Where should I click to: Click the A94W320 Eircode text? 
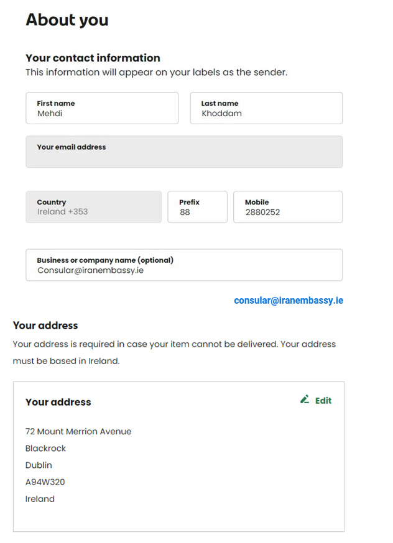tap(45, 482)
